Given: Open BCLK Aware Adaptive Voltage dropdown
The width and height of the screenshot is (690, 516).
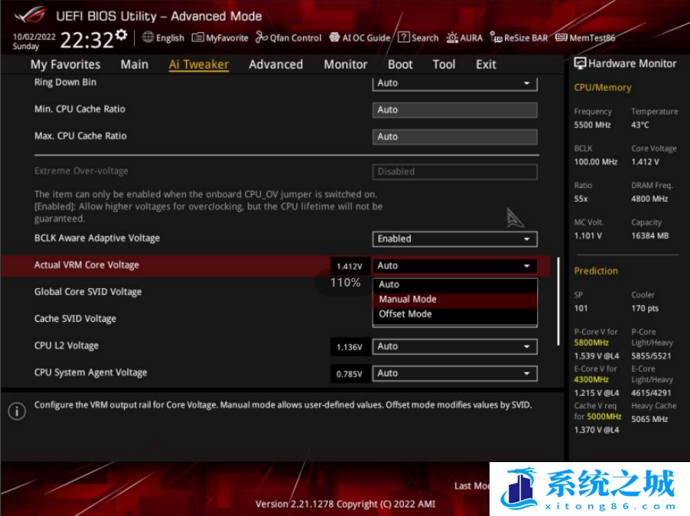Looking at the screenshot, I should pyautogui.click(x=455, y=239).
